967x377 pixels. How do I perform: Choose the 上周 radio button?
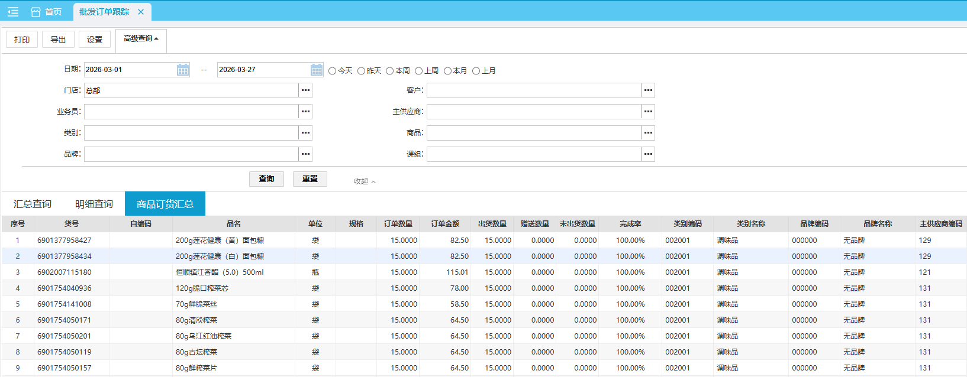point(419,71)
